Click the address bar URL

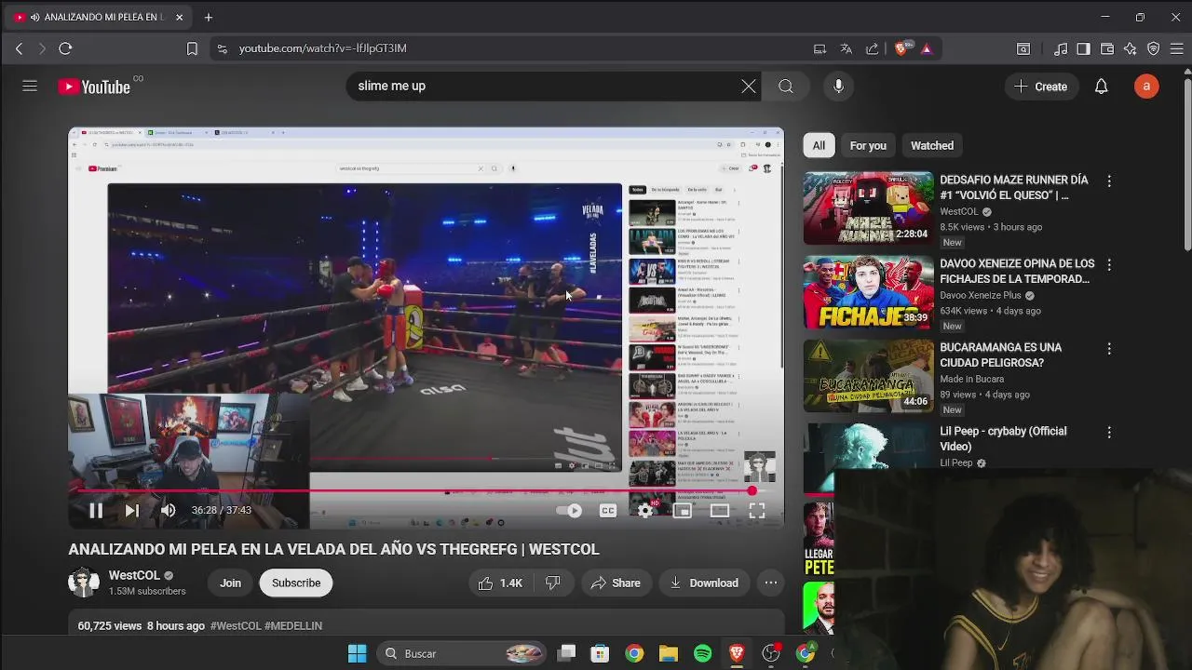(322, 48)
